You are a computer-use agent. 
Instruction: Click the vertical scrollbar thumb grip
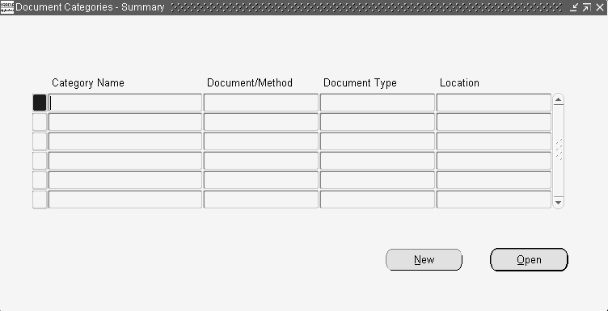click(559, 150)
